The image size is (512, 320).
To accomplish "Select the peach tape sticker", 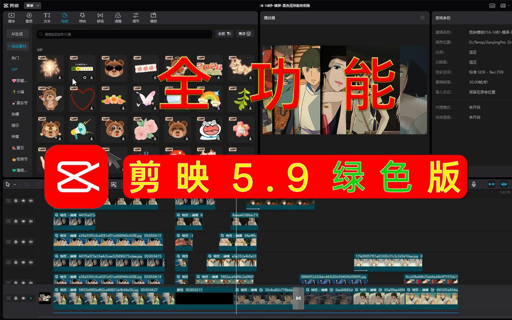I will coord(146,68).
